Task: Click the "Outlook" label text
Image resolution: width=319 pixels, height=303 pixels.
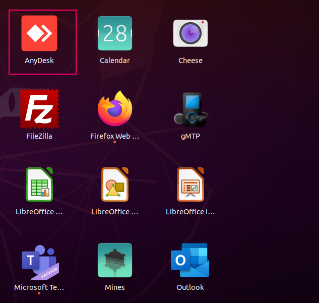Action: [x=190, y=287]
